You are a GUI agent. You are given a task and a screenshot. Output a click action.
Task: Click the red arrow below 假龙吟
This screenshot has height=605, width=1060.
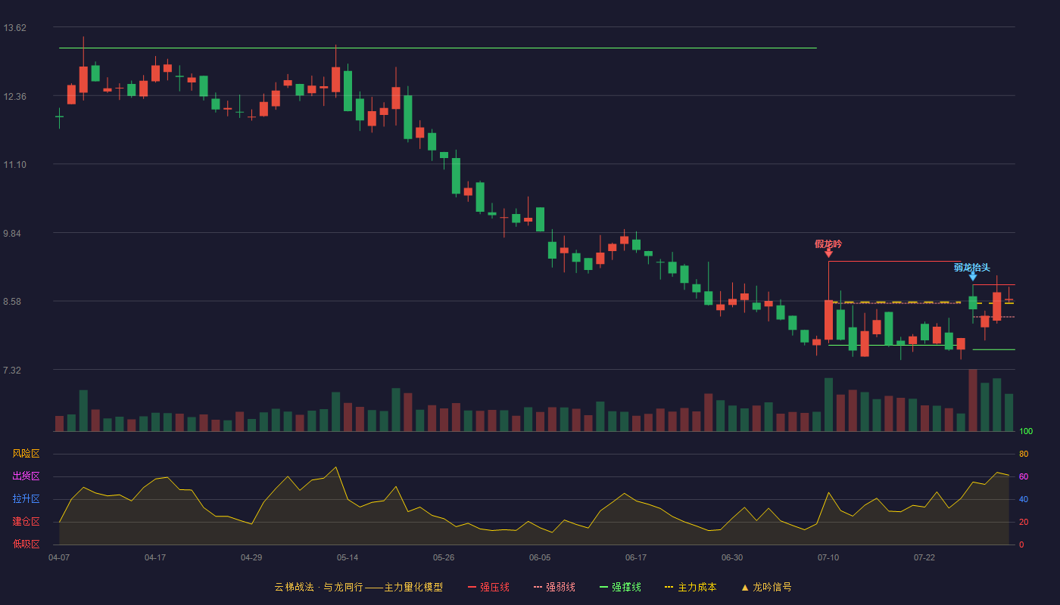pyautogui.click(x=828, y=253)
